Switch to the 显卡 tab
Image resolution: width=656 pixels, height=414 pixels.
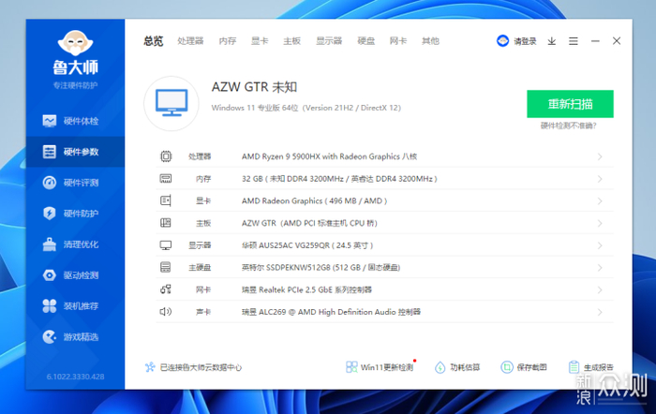point(260,41)
